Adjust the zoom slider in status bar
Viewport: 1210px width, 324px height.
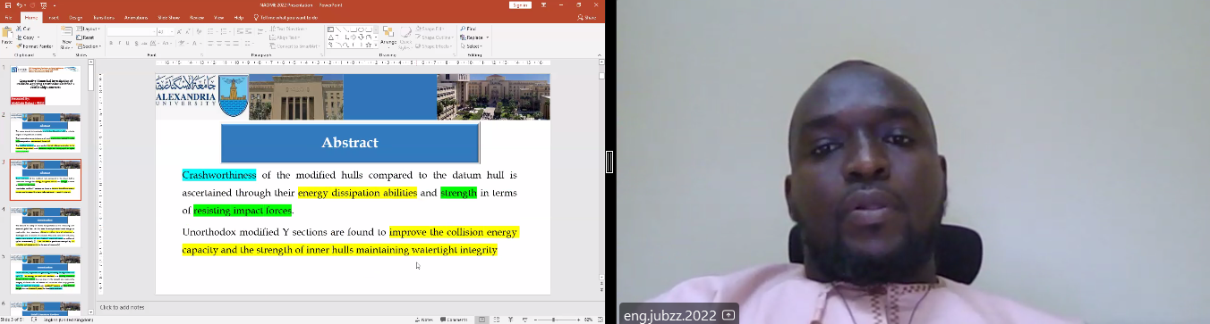coord(553,319)
